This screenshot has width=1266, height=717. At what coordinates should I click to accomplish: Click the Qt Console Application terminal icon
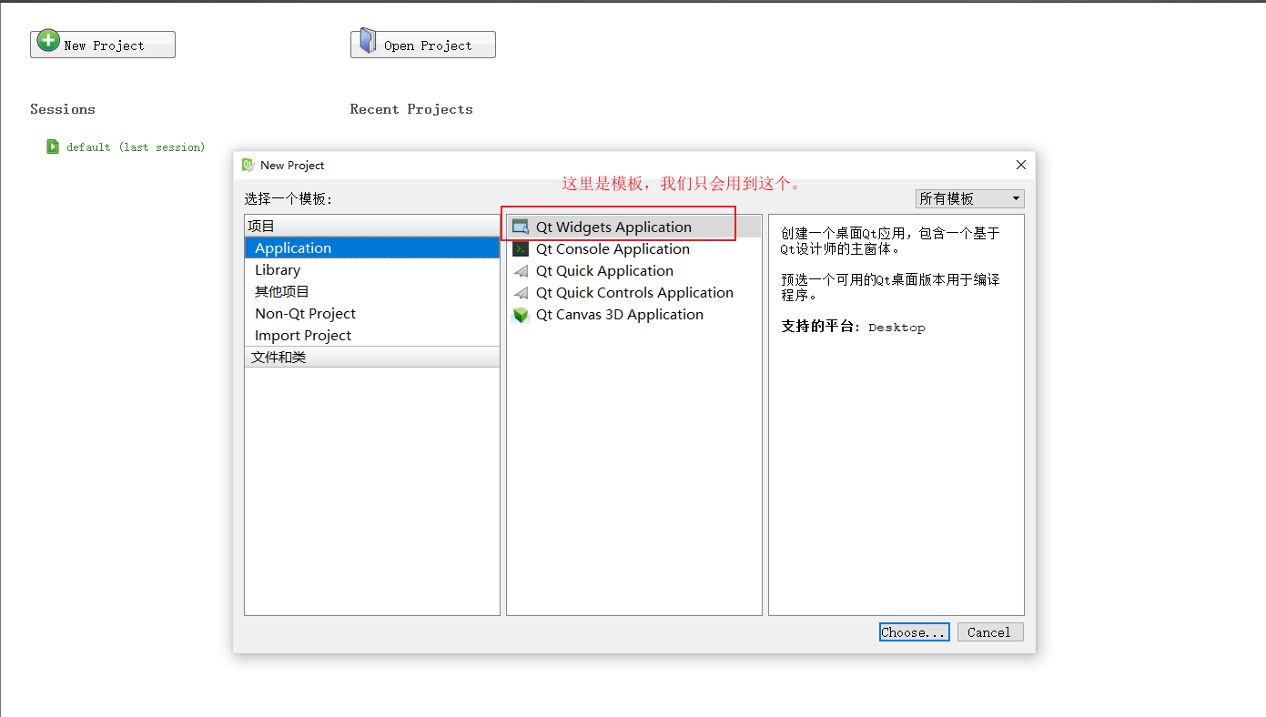[521, 249]
